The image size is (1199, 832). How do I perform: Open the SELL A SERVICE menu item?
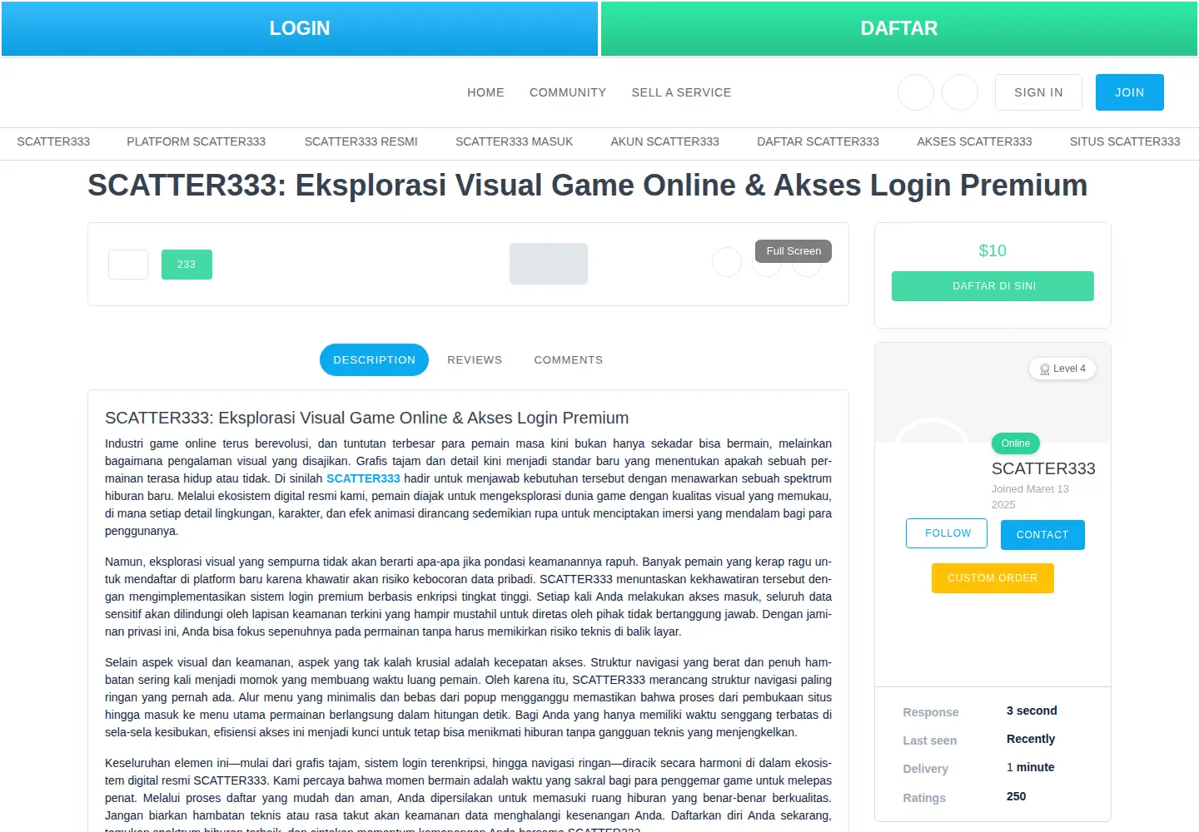pyautogui.click(x=681, y=92)
